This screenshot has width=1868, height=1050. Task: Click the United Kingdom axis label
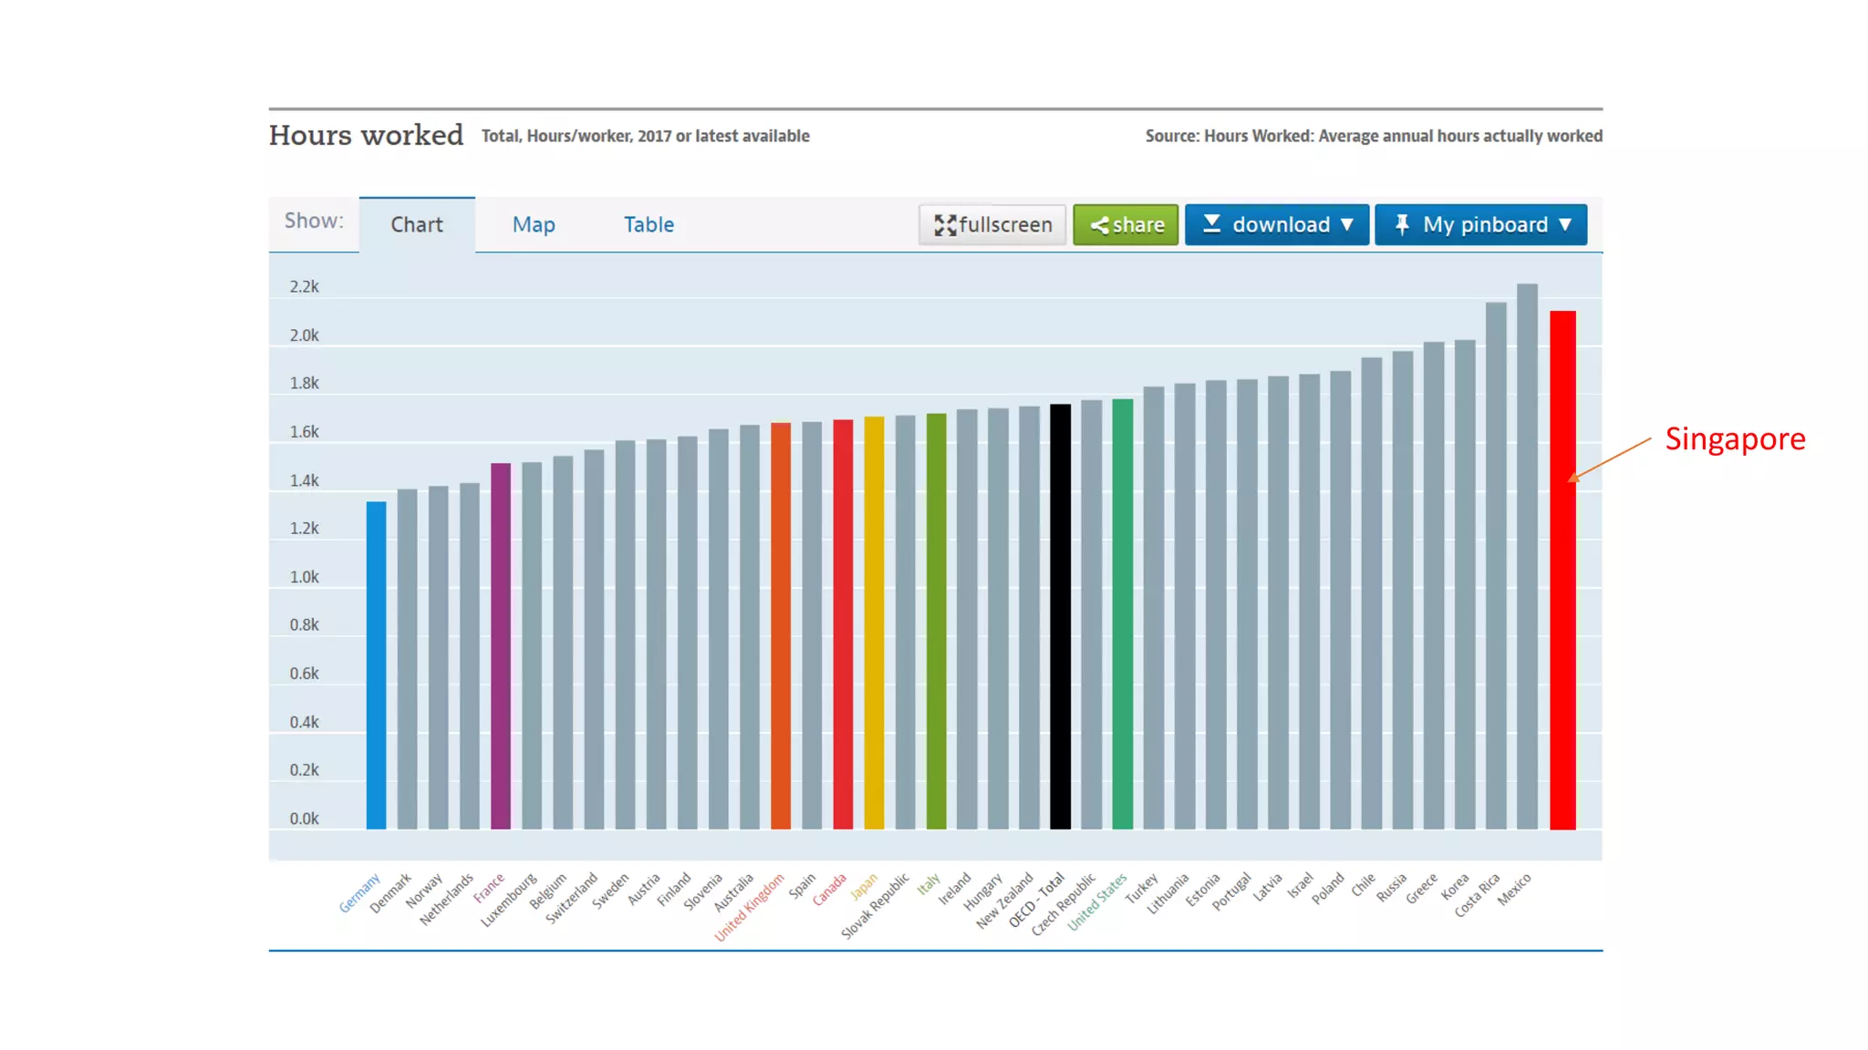pos(750,907)
